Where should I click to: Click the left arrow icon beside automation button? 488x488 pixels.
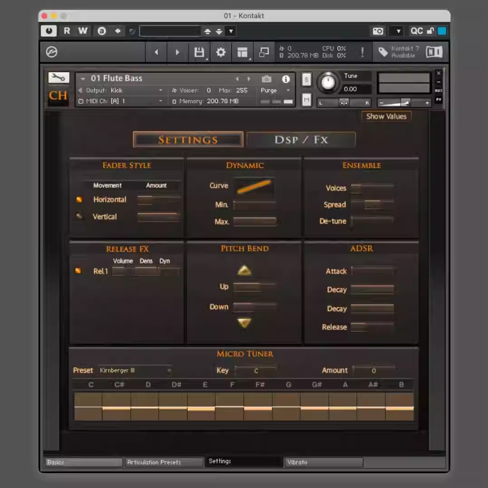[118, 31]
